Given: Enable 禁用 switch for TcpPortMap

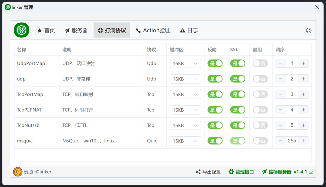Looking at the screenshot, I should (x=260, y=94).
